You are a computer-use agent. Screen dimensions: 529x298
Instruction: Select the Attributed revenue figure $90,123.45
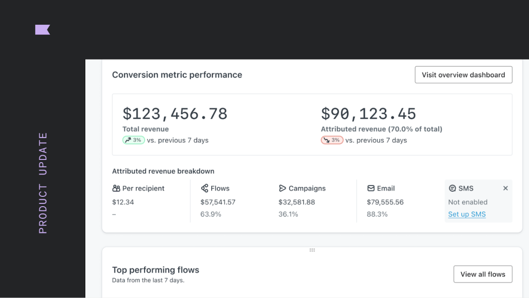368,113
